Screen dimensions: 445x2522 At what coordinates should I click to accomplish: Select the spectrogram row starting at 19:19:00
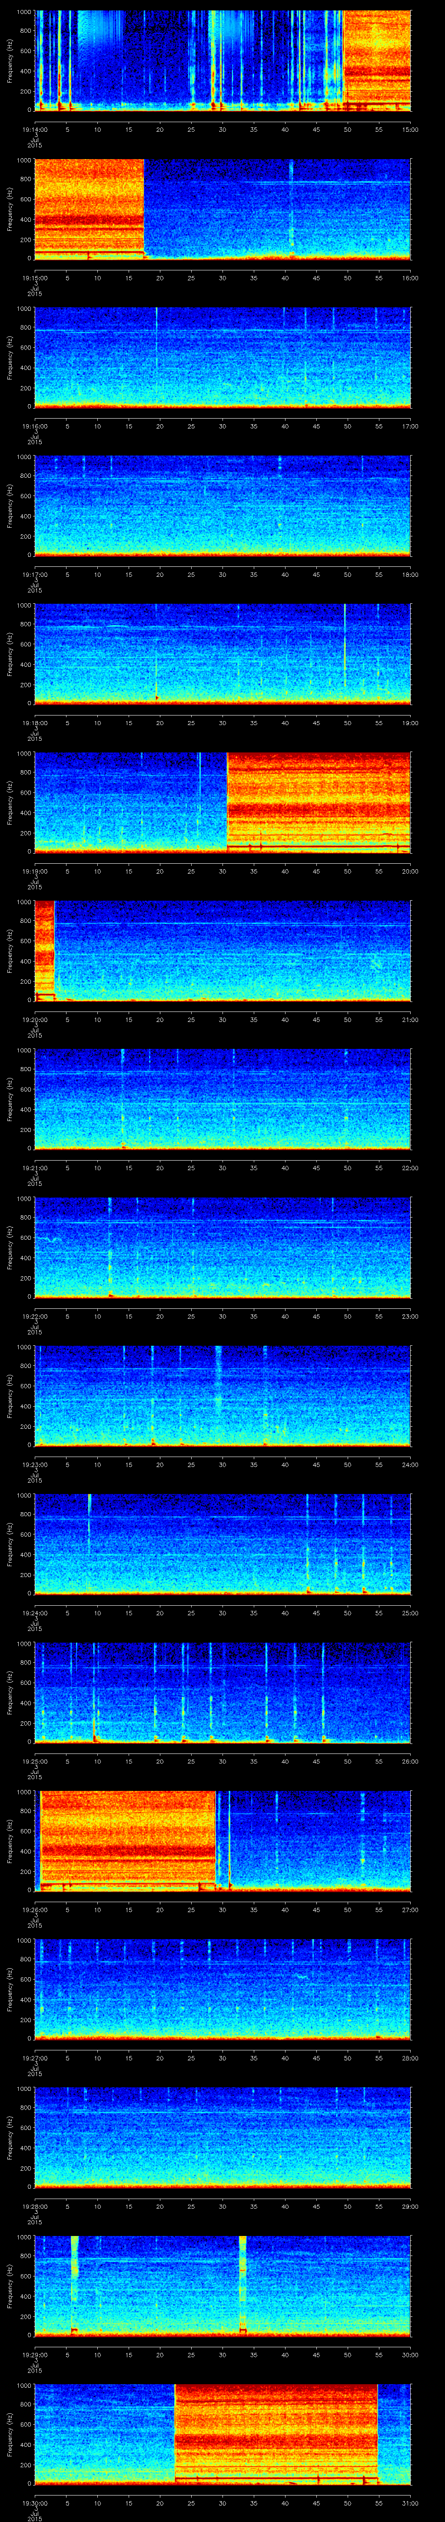coord(223,802)
